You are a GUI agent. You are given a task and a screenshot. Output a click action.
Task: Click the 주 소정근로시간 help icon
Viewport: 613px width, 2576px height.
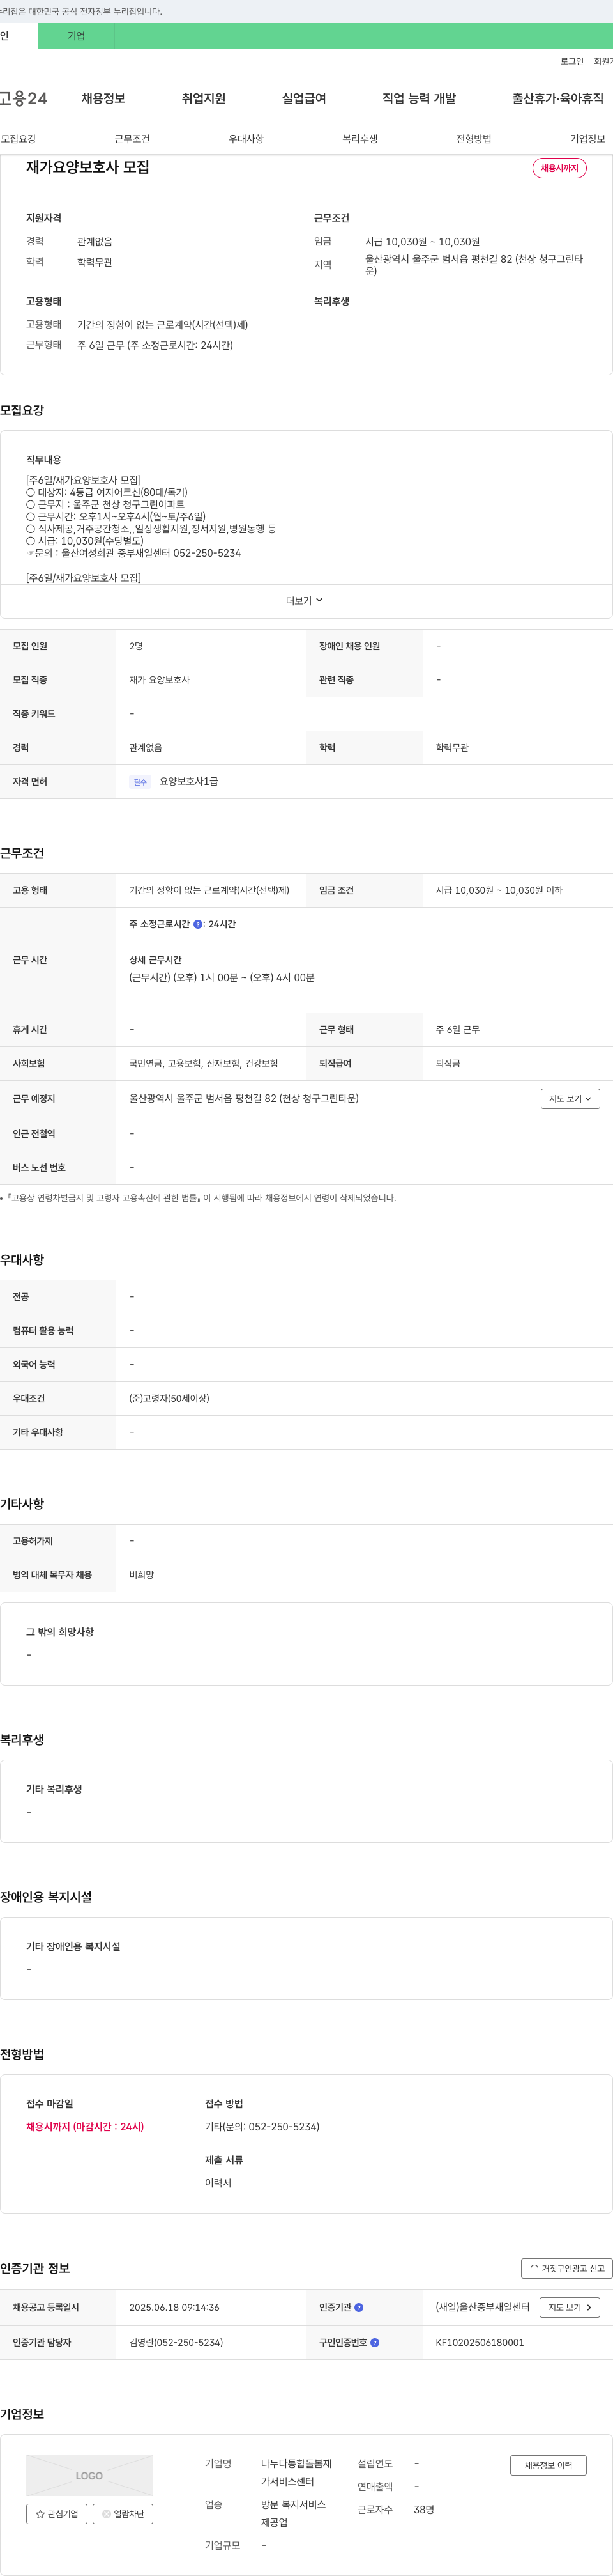coord(198,925)
